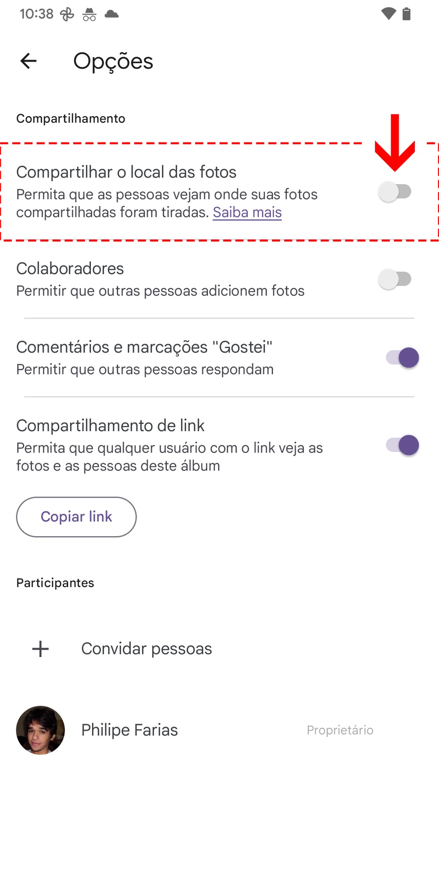This screenshot has height=879, width=439.
Task: Turn on the Colaboradores switch
Action: (x=395, y=279)
